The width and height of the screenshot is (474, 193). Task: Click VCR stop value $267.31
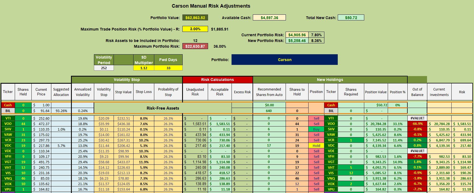[x=123, y=140]
